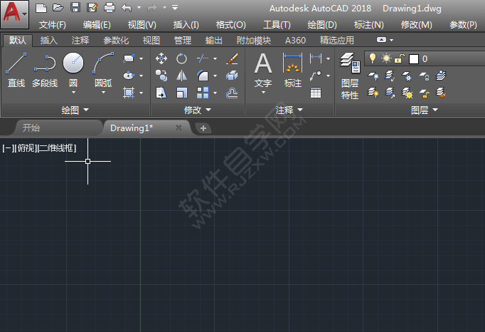Viewport: 485px width, 332px height.
Task: Open the 文件(F) menu
Action: 53,25
